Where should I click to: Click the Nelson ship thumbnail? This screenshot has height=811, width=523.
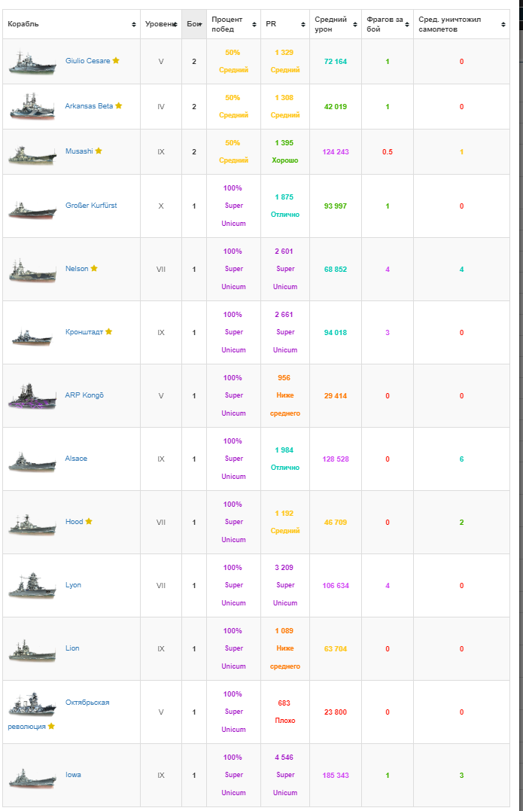pyautogui.click(x=32, y=270)
